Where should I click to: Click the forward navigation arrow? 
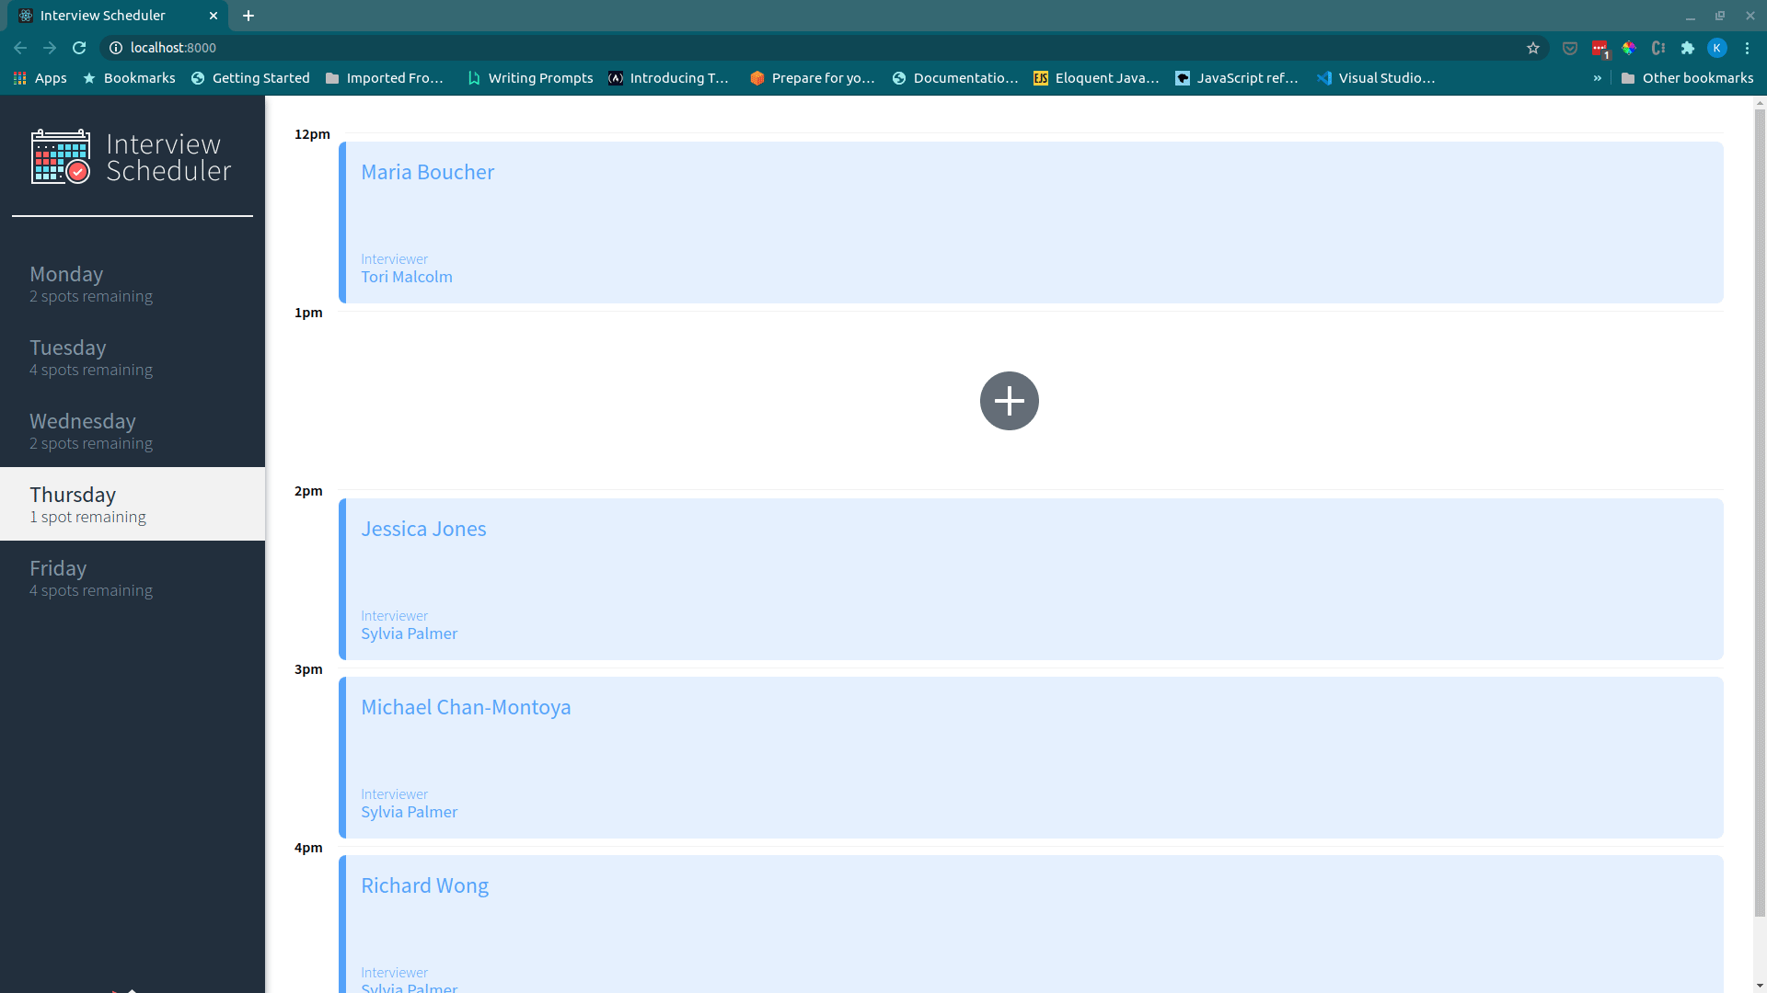50,47
